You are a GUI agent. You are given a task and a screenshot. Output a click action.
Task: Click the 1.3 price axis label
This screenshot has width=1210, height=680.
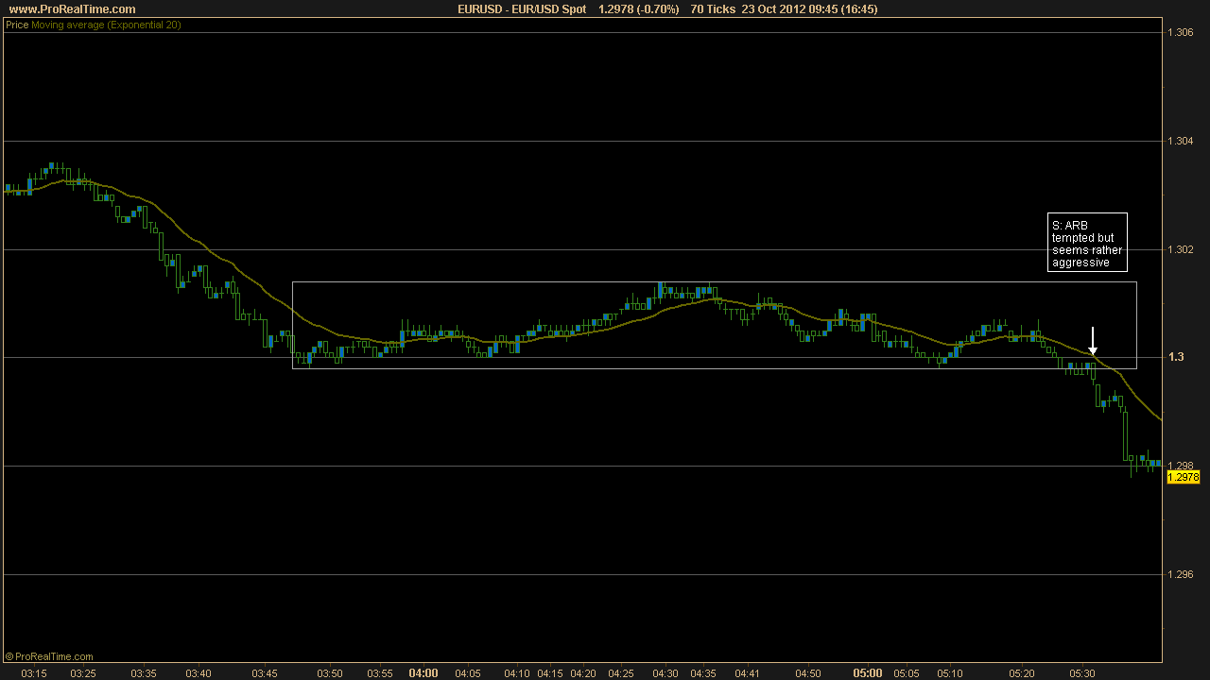pyautogui.click(x=1176, y=357)
